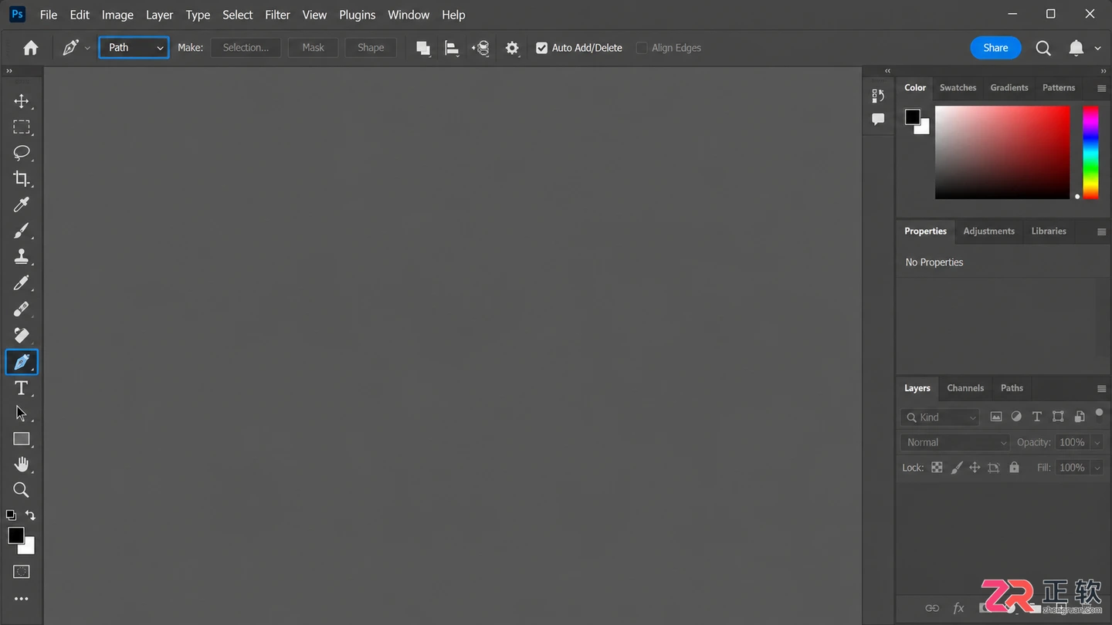The image size is (1112, 625).
Task: Switch to the Adjustments tab
Action: pos(988,231)
